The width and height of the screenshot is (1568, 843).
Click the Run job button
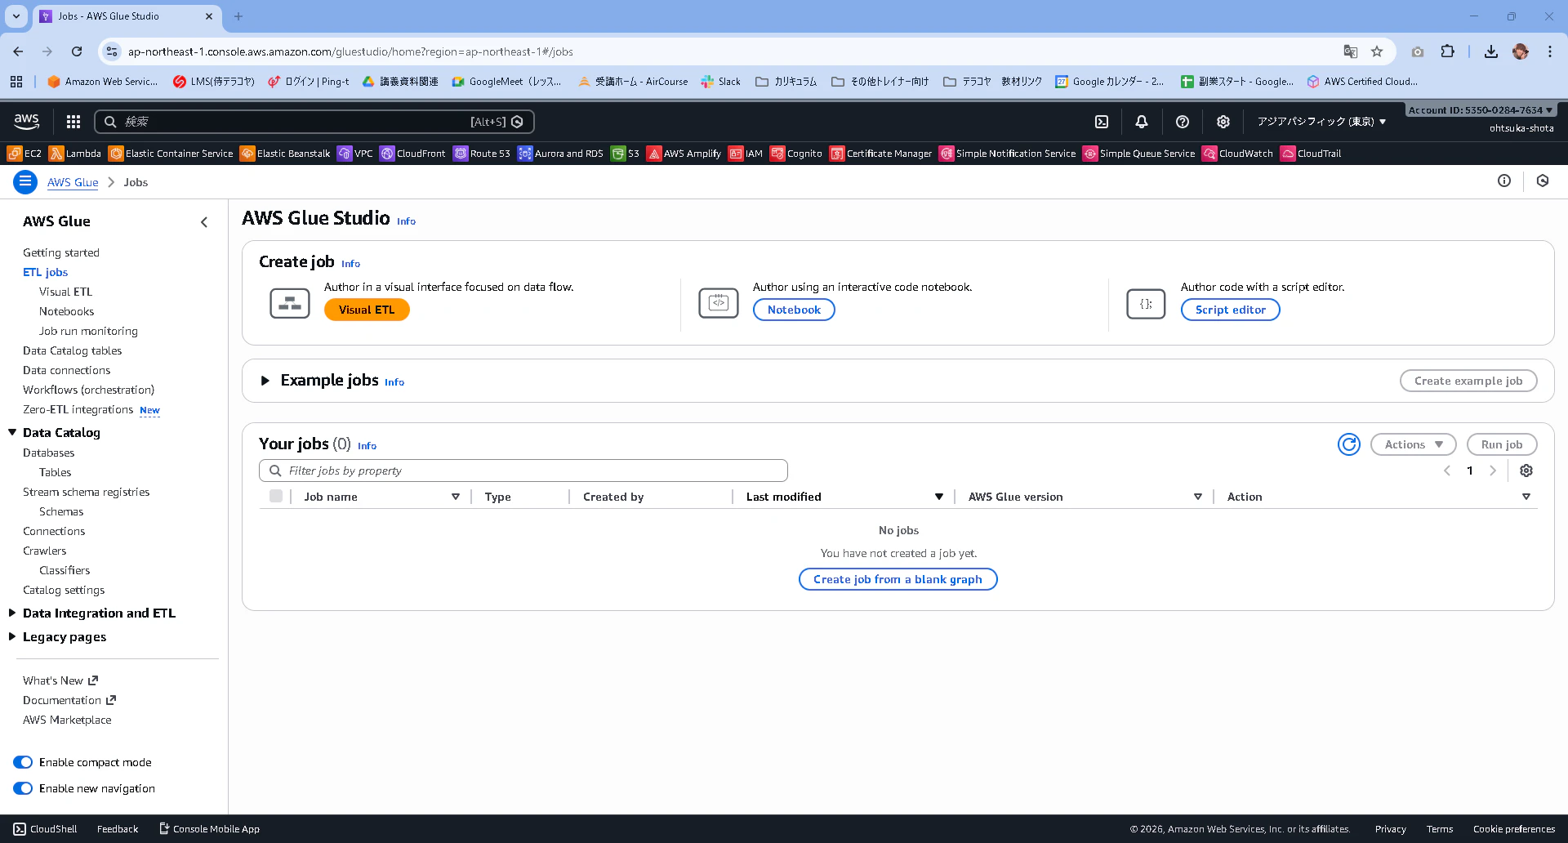point(1502,444)
